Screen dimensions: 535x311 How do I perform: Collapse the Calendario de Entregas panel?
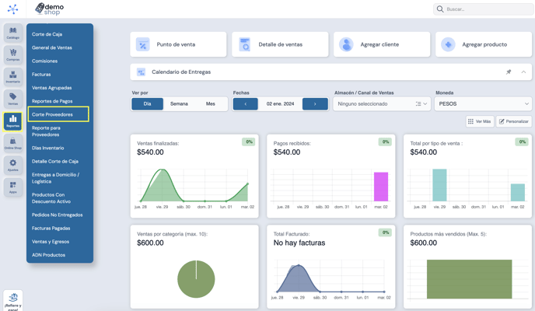click(523, 72)
